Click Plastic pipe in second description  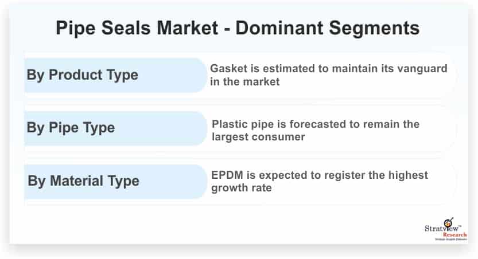coord(243,124)
